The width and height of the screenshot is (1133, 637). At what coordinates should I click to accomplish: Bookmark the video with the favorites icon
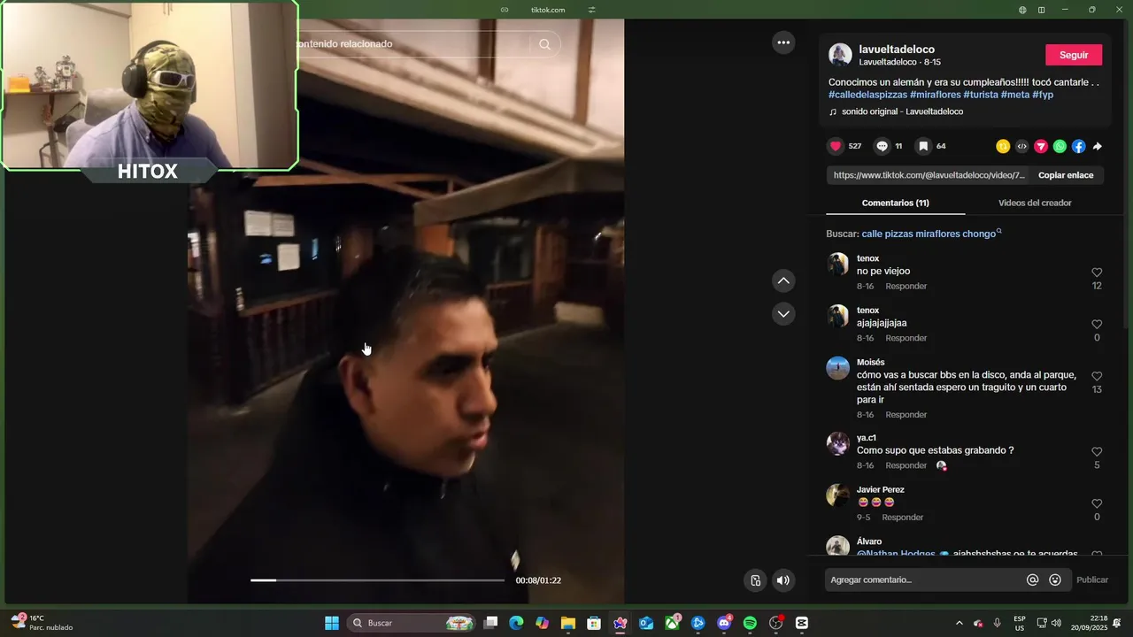point(923,146)
